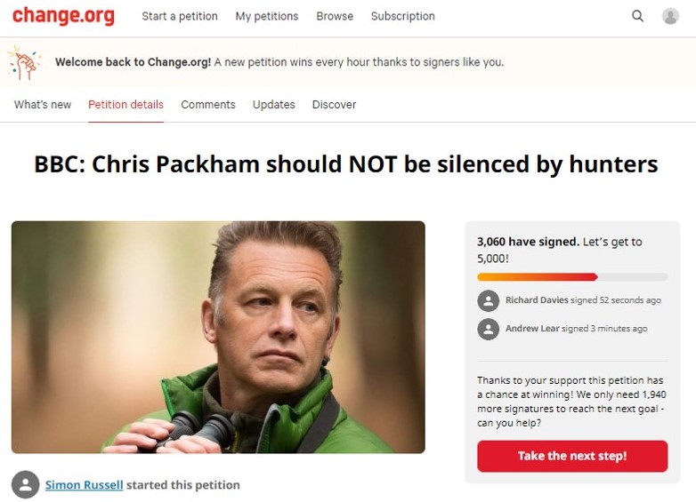This screenshot has width=696, height=502.
Task: Open the Browse menu item
Action: 335,16
